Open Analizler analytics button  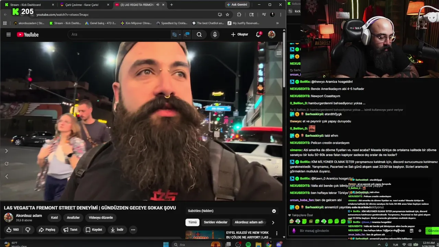click(73, 217)
